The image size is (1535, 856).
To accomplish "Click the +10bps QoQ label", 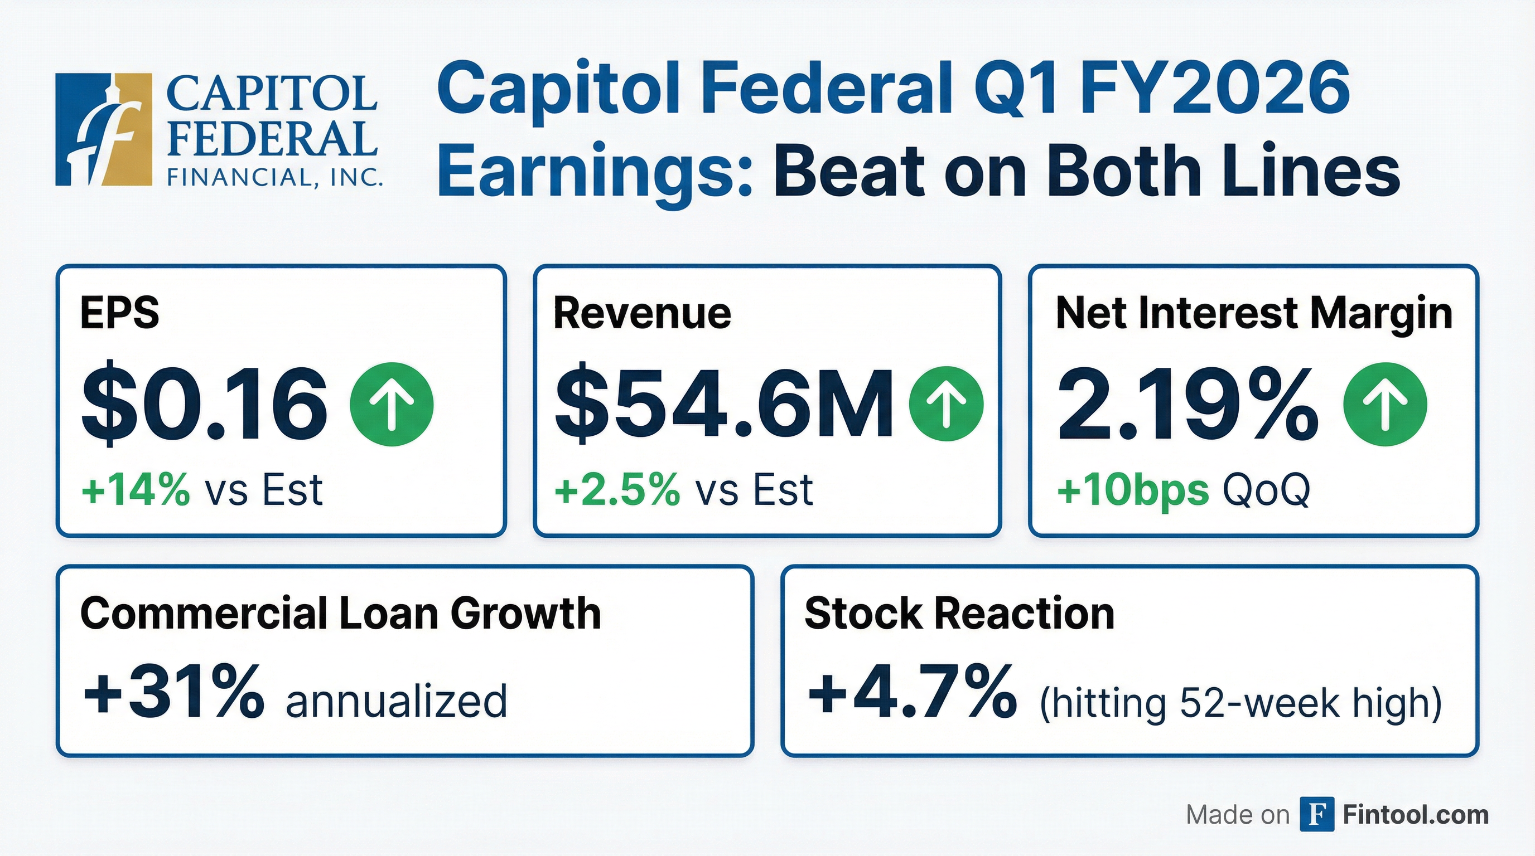I will 1183,489.
